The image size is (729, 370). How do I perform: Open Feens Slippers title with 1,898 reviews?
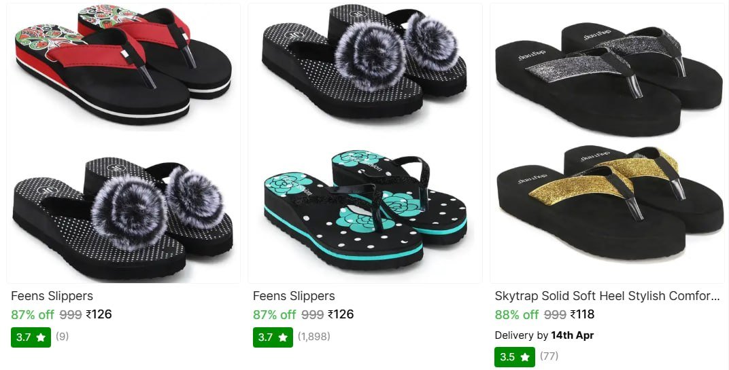(294, 296)
